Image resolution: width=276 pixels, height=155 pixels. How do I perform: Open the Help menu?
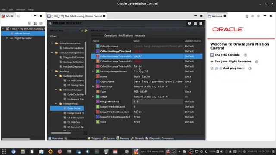pos(31,9)
